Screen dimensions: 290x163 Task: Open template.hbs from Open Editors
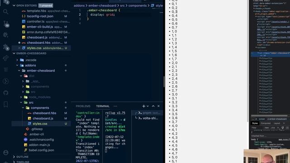[x=41, y=11]
